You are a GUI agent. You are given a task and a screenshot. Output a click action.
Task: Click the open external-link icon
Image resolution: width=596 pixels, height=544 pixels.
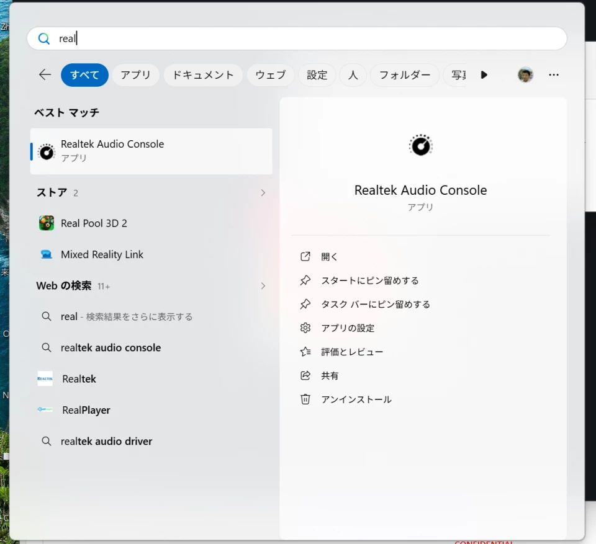(305, 257)
